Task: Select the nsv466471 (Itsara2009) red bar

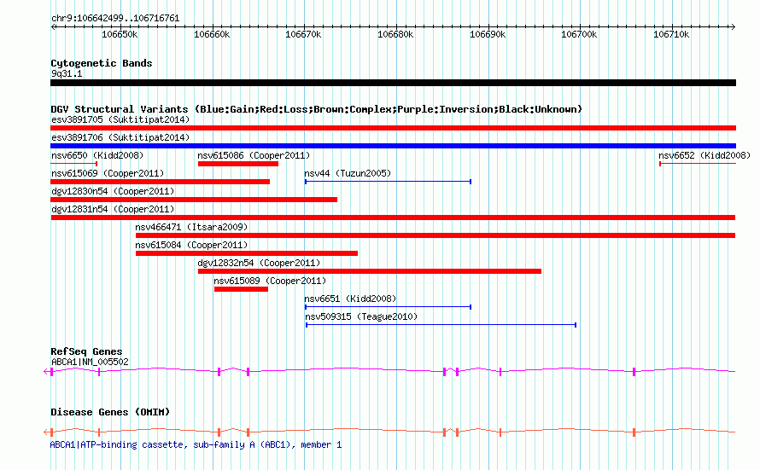Action: [x=436, y=235]
